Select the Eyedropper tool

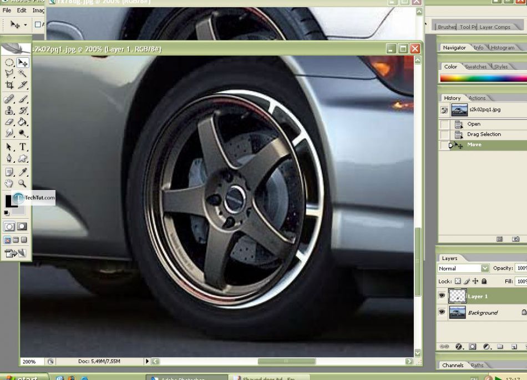[23, 172]
